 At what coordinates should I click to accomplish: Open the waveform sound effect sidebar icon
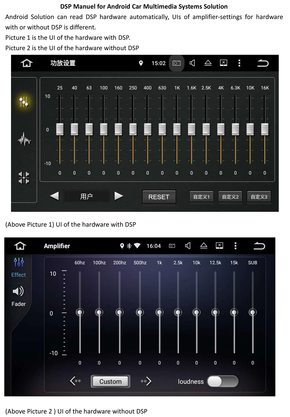pos(24,139)
